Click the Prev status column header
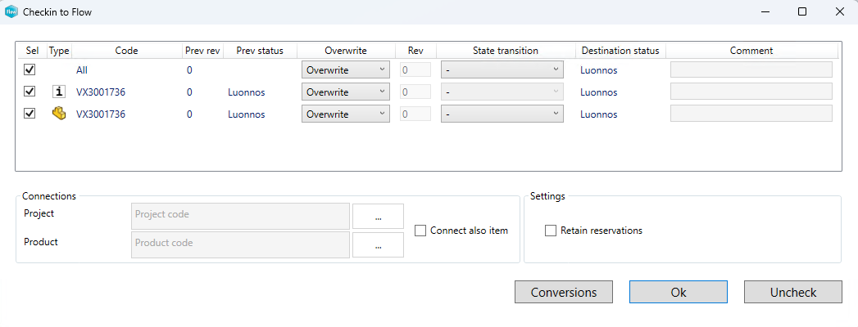The image size is (858, 327). (259, 51)
